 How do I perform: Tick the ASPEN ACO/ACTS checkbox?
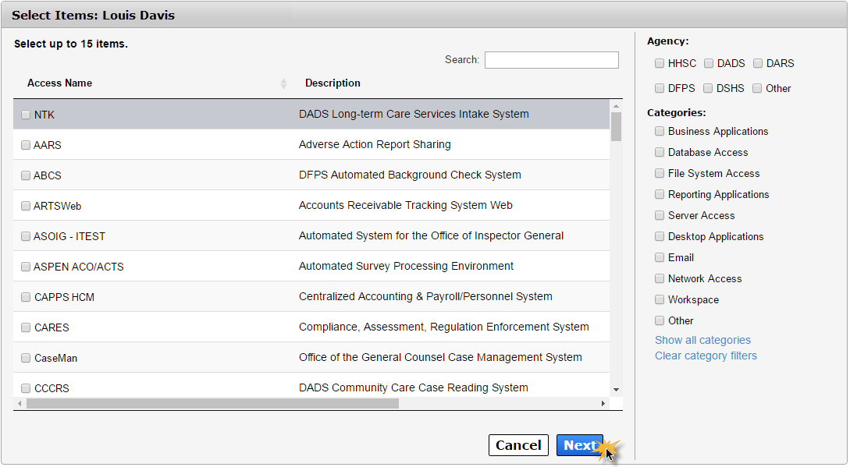click(x=26, y=267)
